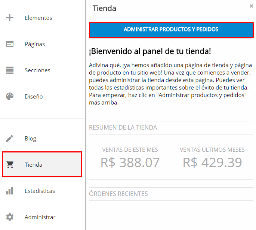Click the Estadísticas bar chart icon
This screenshot has width=256, height=230.
(10, 191)
